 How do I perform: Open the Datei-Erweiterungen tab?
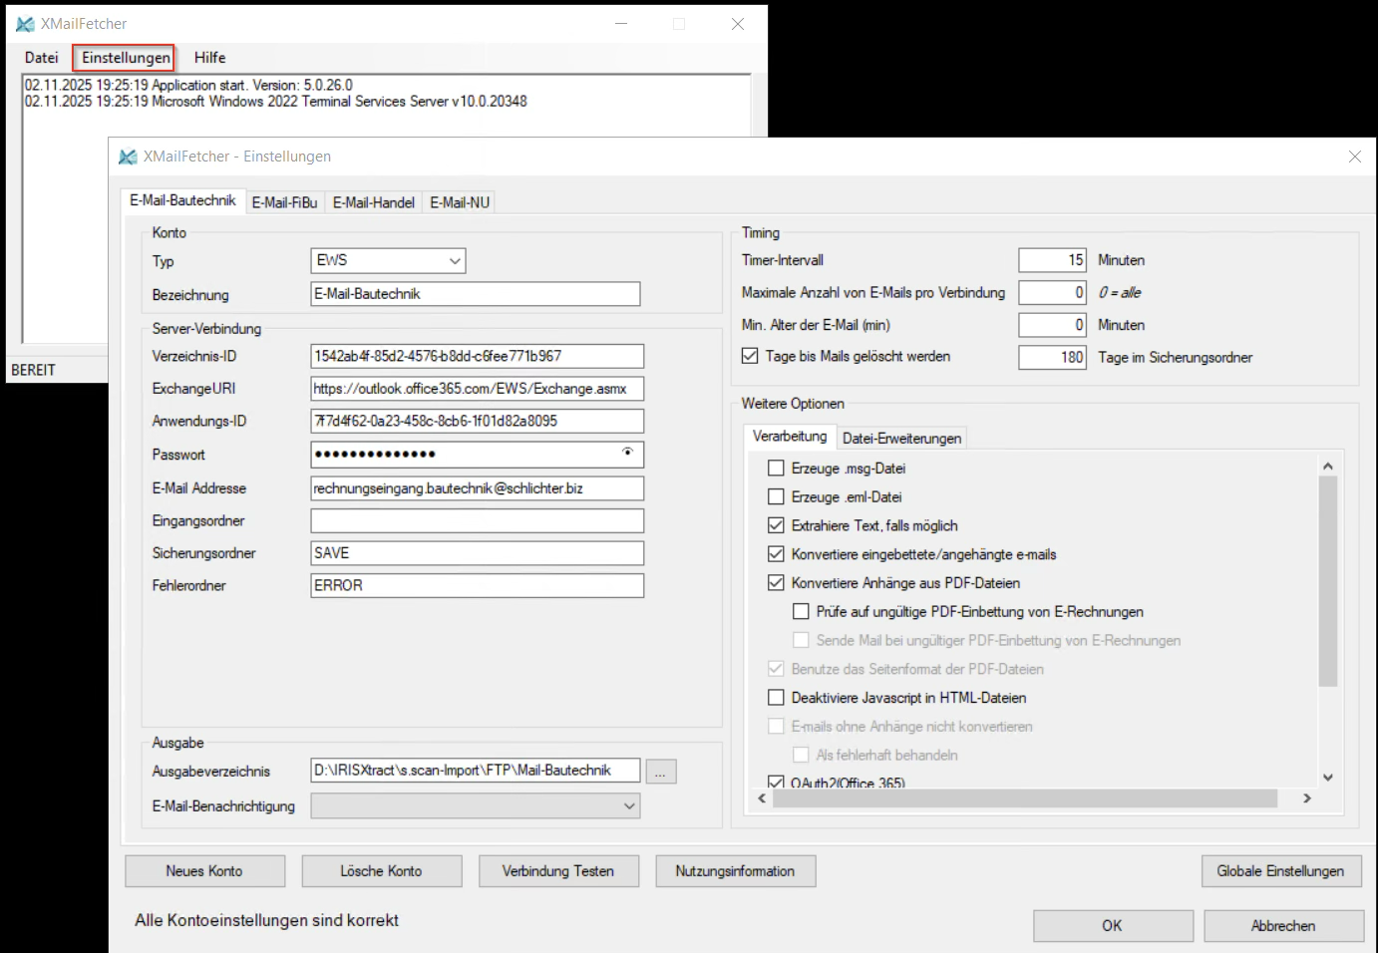pyautogui.click(x=901, y=439)
